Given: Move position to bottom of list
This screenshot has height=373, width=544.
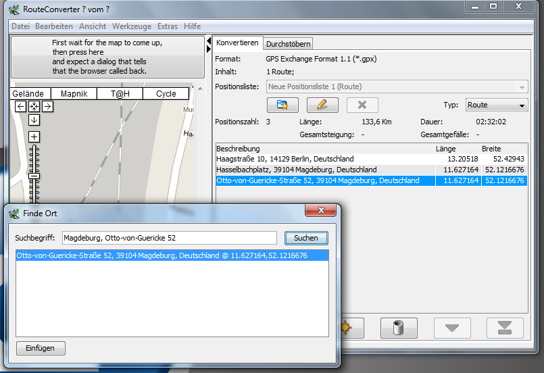Looking at the screenshot, I should (x=504, y=328).
